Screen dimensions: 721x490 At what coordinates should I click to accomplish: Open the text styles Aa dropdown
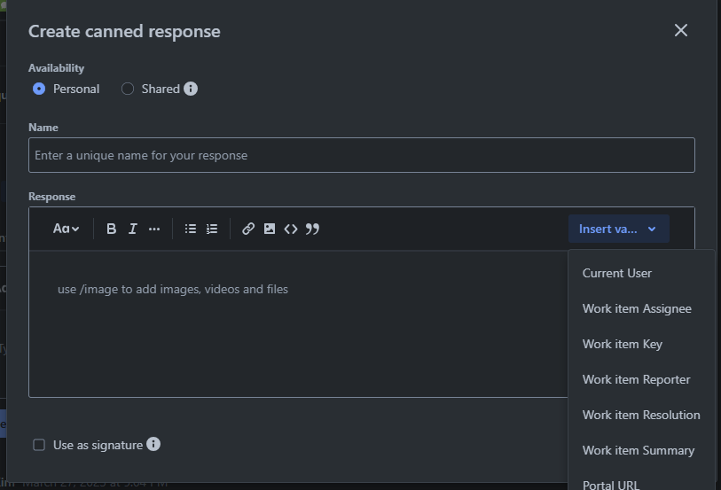(x=66, y=229)
